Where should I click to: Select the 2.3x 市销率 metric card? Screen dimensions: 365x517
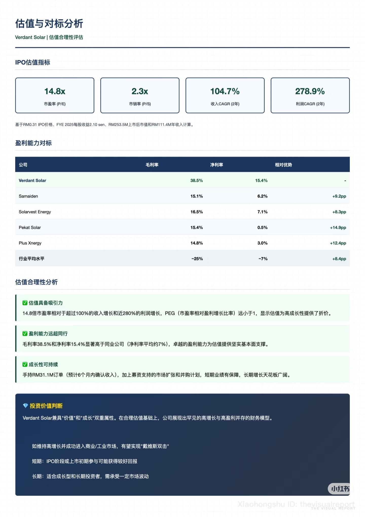(x=140, y=95)
